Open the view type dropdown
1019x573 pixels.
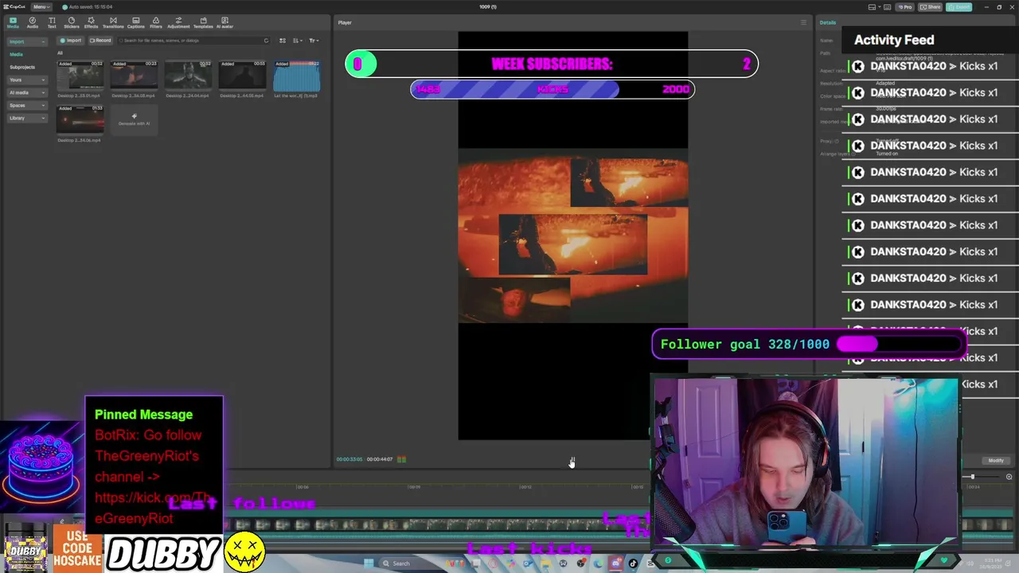314,41
